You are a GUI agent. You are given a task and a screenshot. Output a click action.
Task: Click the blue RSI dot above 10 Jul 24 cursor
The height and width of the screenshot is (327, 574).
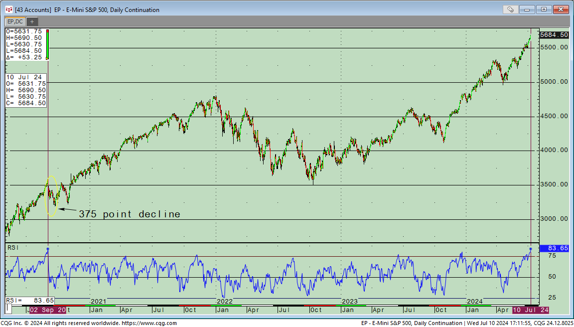(x=531, y=249)
